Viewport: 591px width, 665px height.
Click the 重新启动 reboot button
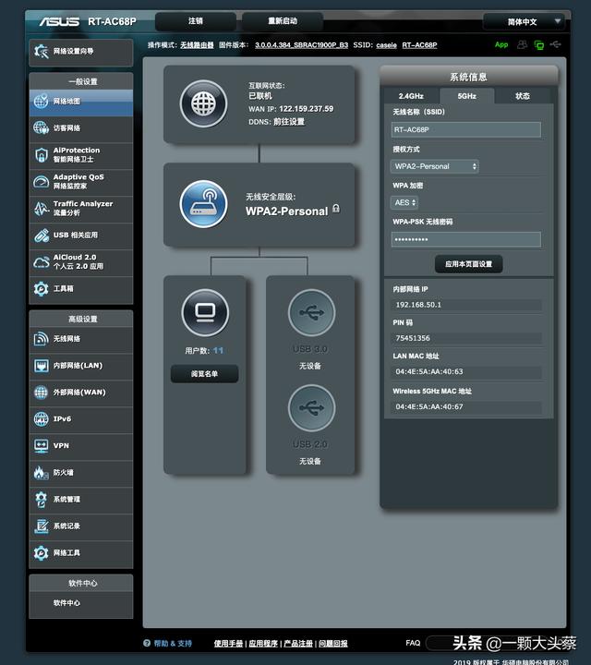(x=283, y=21)
